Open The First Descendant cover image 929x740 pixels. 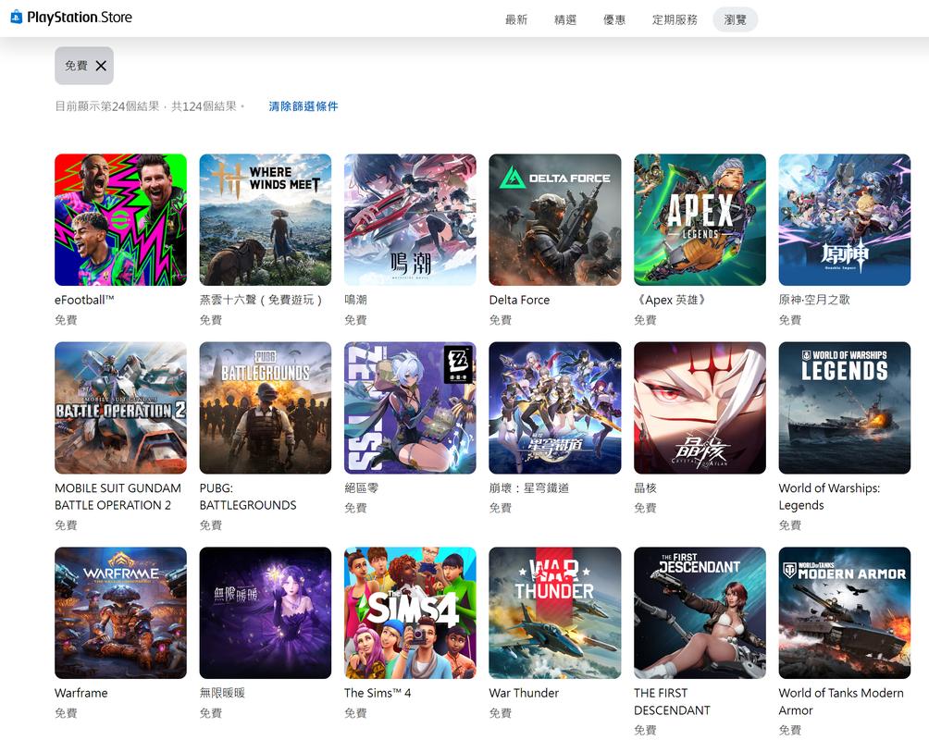tap(700, 612)
